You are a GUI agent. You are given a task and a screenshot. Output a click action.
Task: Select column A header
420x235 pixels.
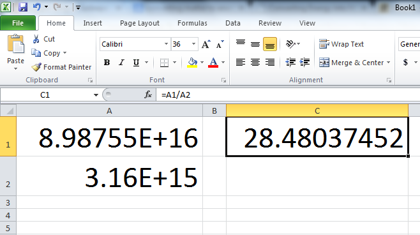109,110
